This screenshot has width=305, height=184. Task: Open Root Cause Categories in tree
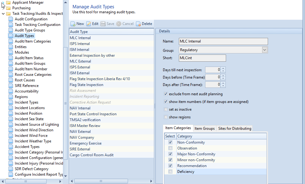[33, 75]
